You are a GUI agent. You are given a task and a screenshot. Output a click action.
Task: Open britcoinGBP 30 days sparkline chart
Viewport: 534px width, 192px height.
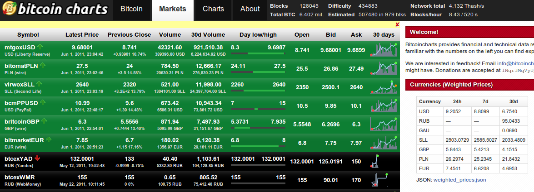click(x=384, y=124)
